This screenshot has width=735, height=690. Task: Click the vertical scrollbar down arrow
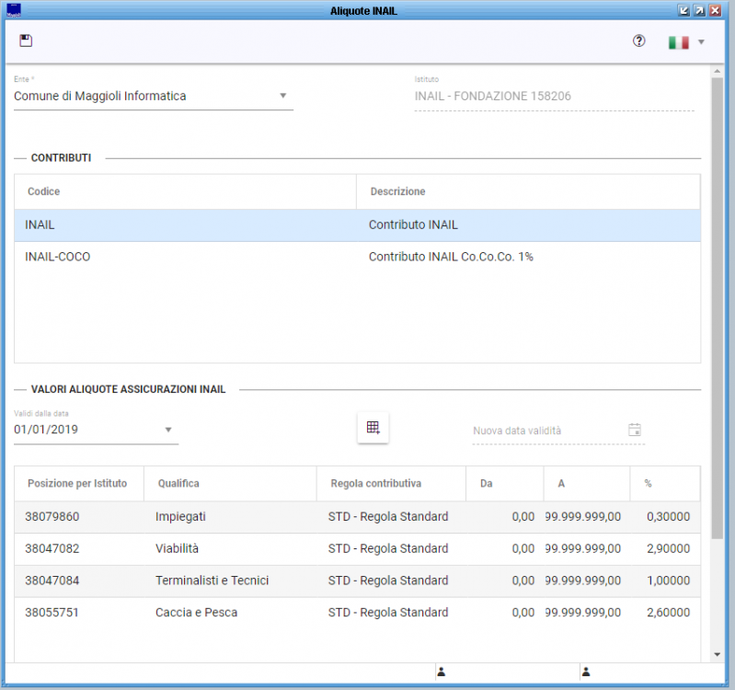point(718,654)
